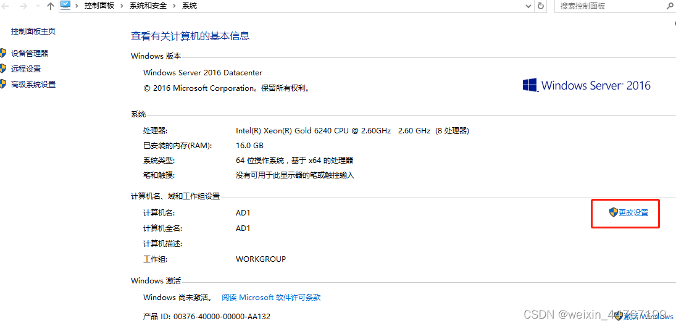The width and height of the screenshot is (676, 326).
Task: Open 高级系统设置 from the sidebar
Action: (33, 84)
